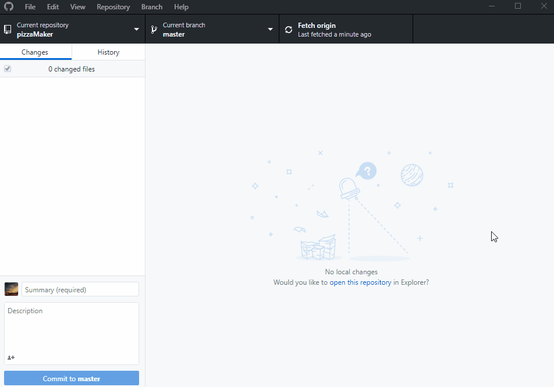554x387 pixels.
Task: Switch to the History tab
Action: pos(108,52)
